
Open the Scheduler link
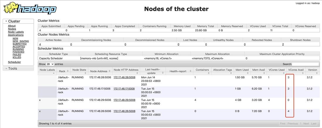(x=14, y=62)
